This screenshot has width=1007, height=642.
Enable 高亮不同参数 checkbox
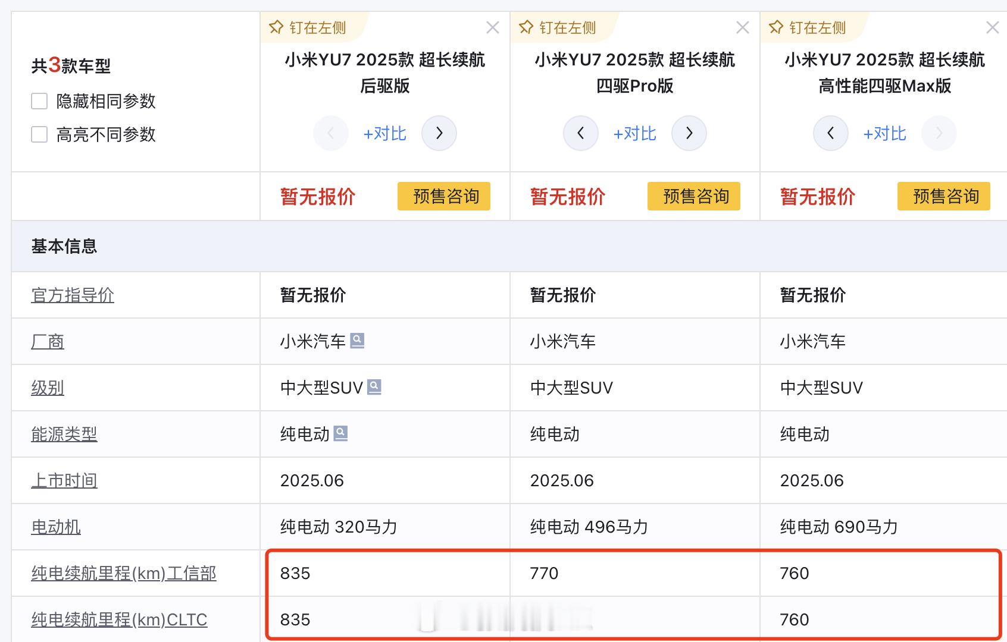(39, 134)
